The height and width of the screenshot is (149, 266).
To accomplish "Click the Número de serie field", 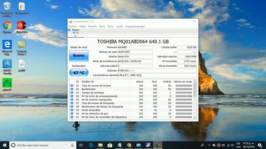I will pyautogui.click(x=135, y=52).
